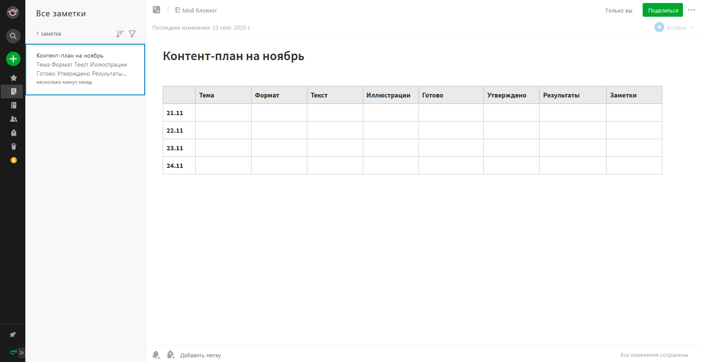
Task: Click the yellow upgrade badge icon
Action: point(14,160)
